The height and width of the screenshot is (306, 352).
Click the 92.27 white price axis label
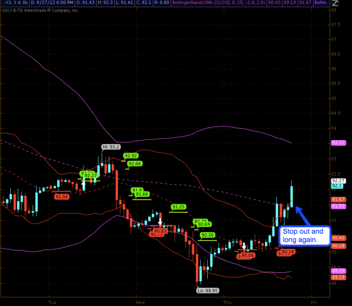click(338, 180)
